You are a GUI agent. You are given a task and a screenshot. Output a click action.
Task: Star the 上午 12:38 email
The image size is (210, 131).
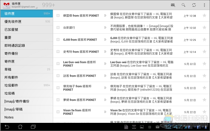(x=204, y=16)
